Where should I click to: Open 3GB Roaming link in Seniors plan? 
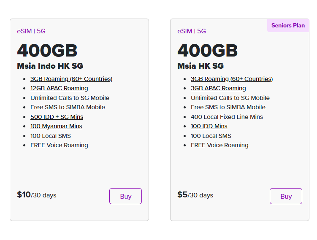[x=232, y=79]
